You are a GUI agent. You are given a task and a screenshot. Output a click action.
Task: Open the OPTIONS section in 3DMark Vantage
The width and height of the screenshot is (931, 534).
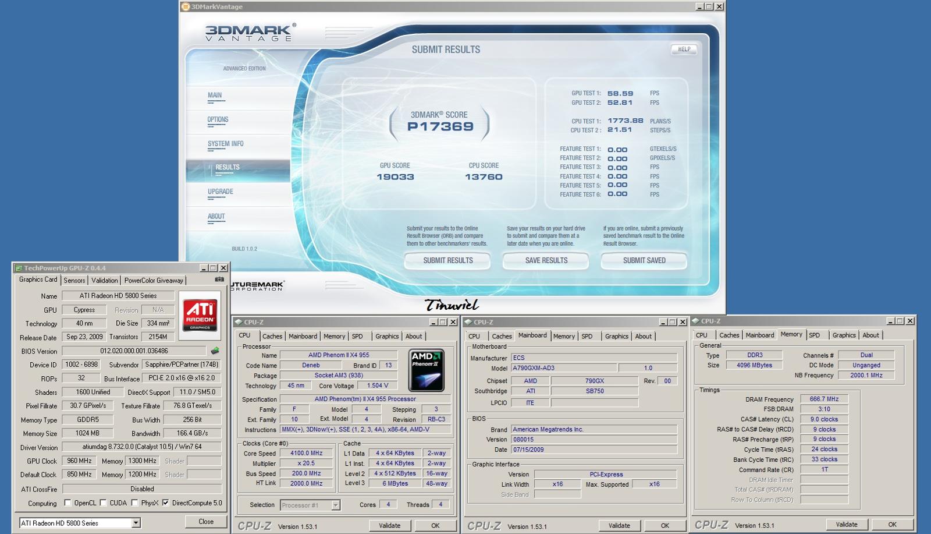218,119
